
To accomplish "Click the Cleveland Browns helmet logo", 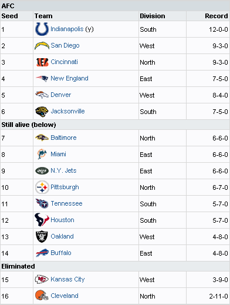I will [x=42, y=296].
